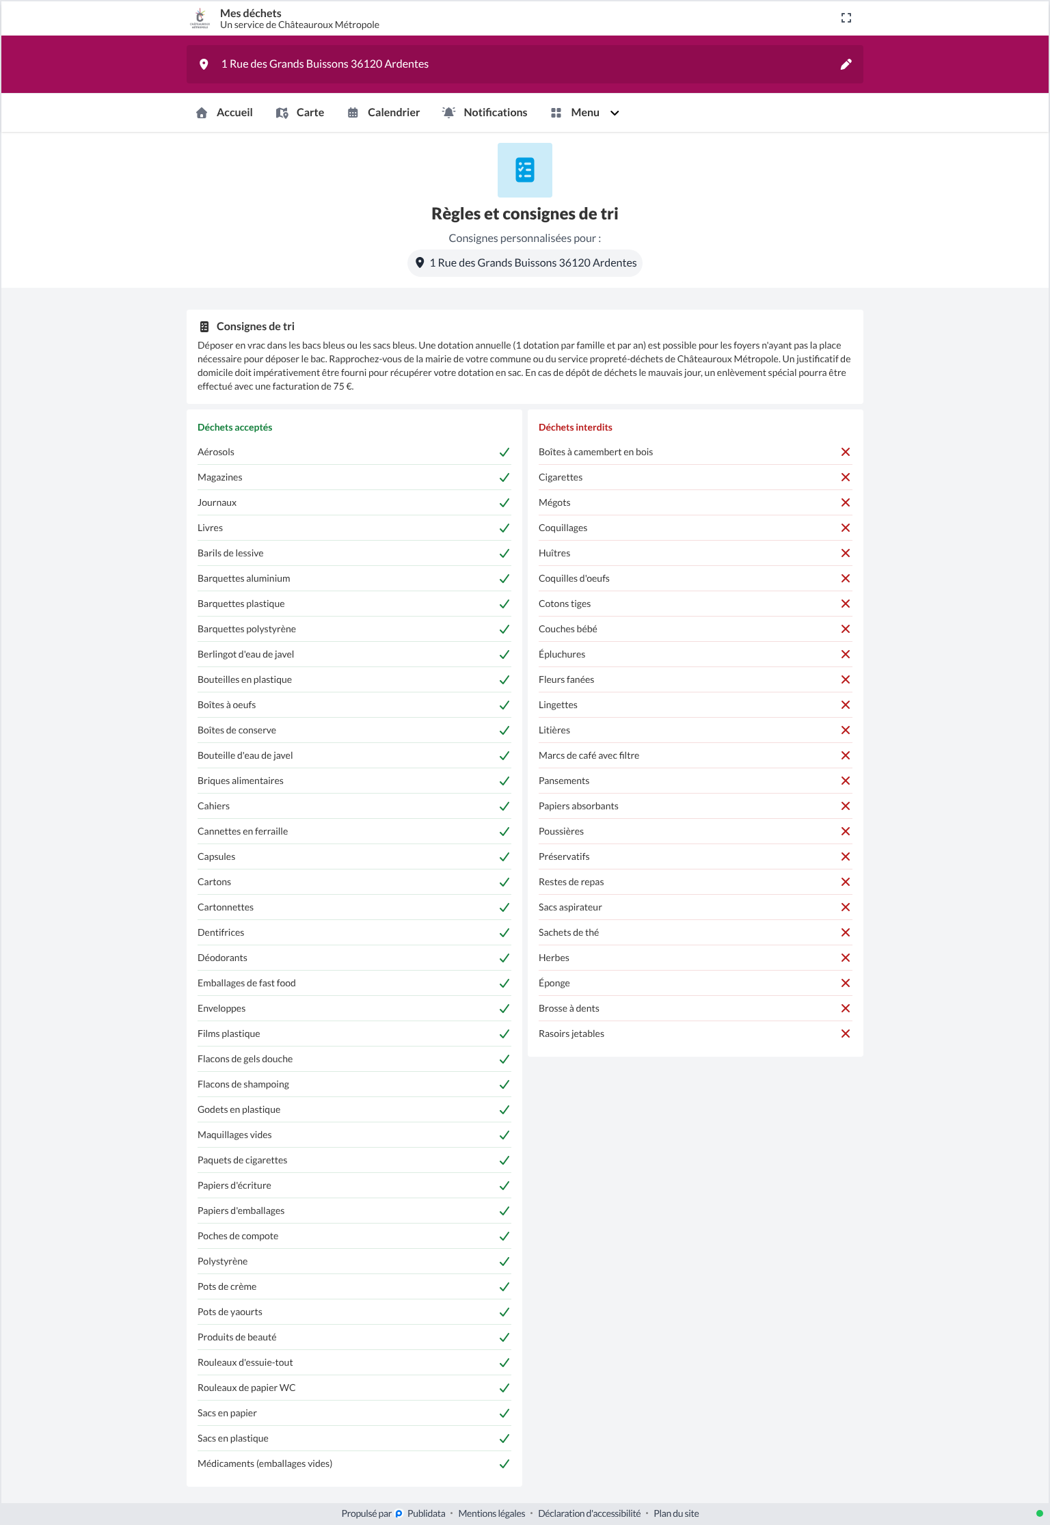1050x1525 pixels.
Task: Click the red cross next to Cigarettes
Action: click(x=846, y=478)
